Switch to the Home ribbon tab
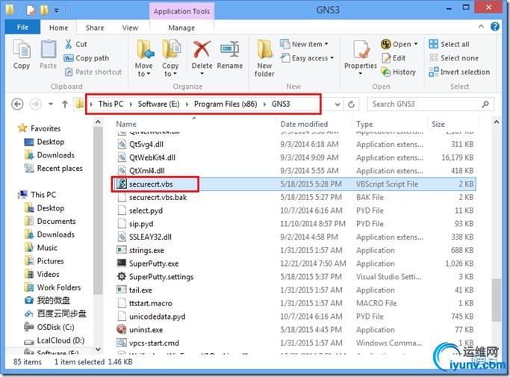510x377 pixels. coord(58,28)
